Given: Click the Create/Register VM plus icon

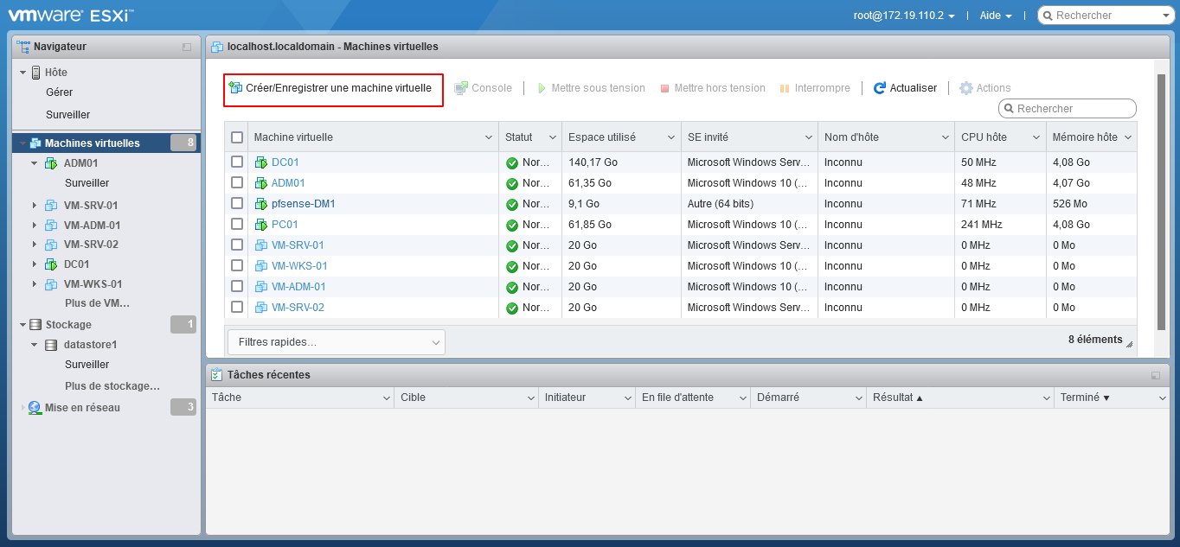Looking at the screenshot, I should pyautogui.click(x=235, y=87).
